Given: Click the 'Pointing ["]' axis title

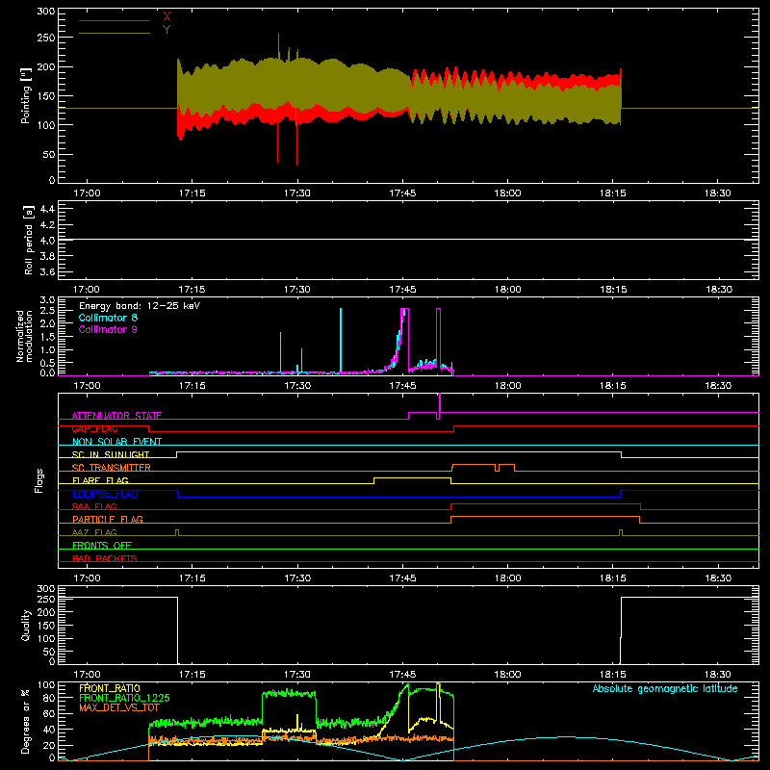Looking at the screenshot, I should (x=26, y=95).
